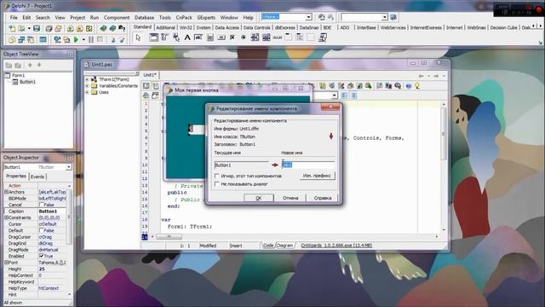The image size is (545, 307).
Task: Click the Save icon in main toolbar
Action: click(37, 28)
